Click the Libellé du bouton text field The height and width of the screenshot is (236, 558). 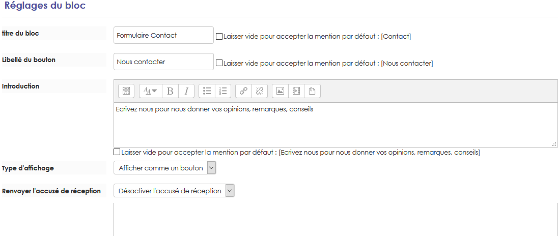(163, 62)
